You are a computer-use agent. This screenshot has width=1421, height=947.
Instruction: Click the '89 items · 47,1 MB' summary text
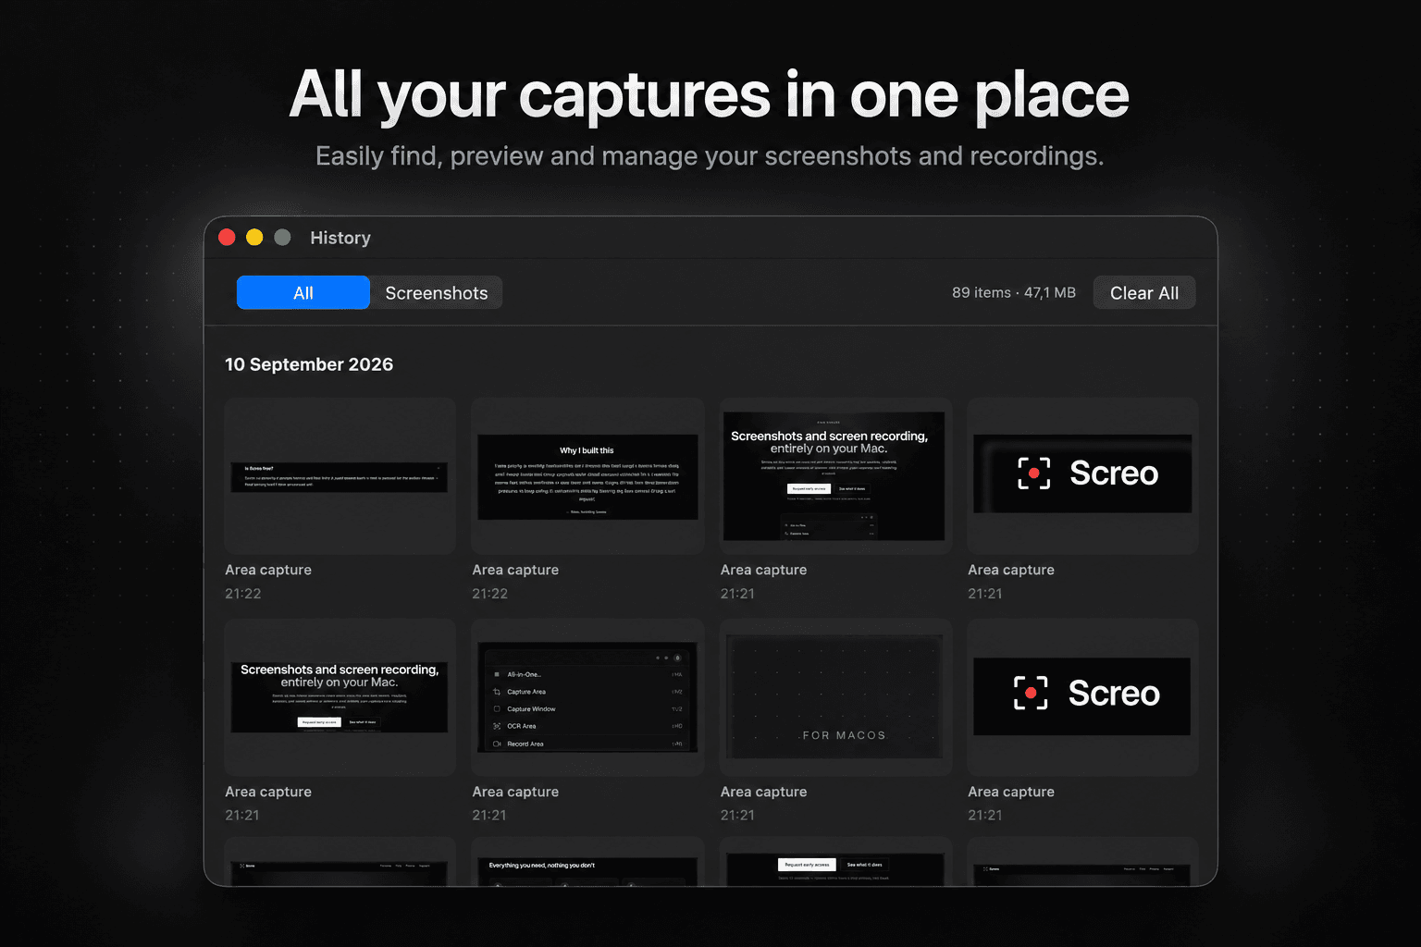(1014, 292)
